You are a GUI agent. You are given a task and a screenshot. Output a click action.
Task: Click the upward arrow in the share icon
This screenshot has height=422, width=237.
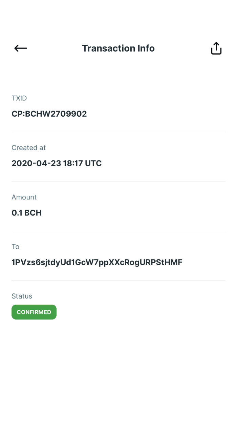216,46
